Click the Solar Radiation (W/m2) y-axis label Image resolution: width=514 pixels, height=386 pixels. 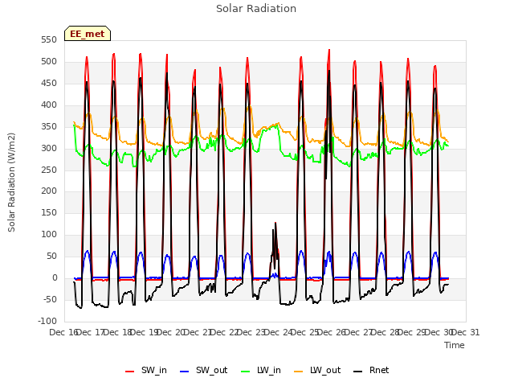pos(11,183)
